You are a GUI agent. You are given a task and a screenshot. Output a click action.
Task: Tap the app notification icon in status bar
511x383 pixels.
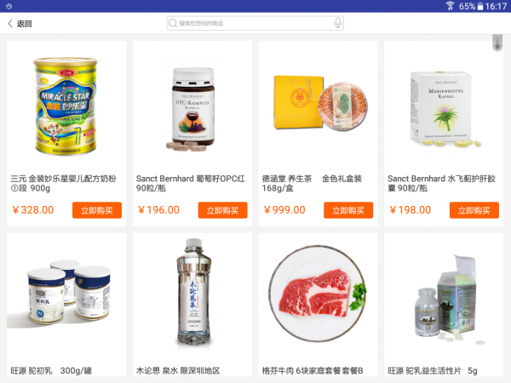pos(9,6)
